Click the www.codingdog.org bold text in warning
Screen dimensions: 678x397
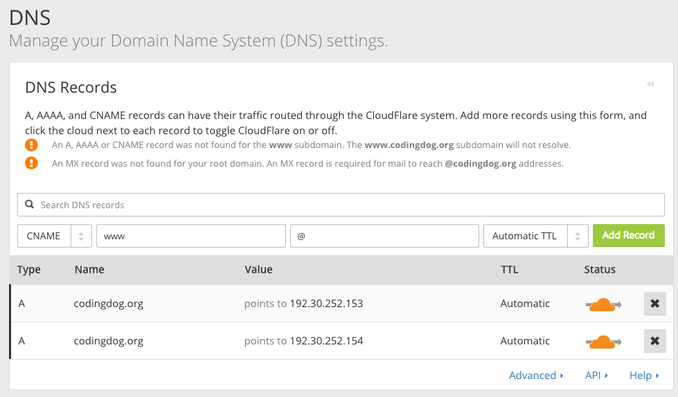point(409,145)
